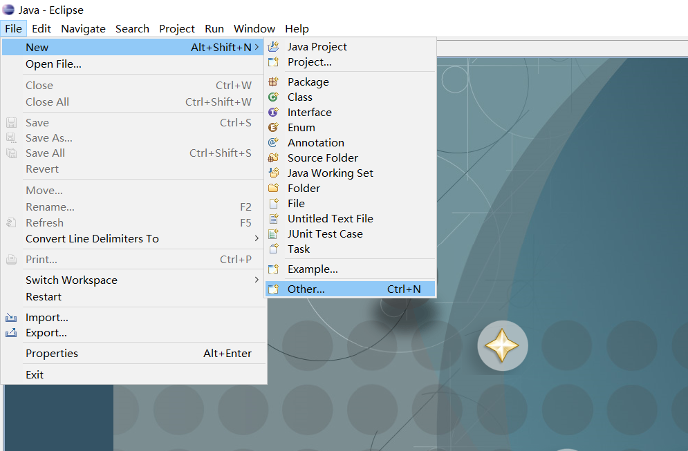The height and width of the screenshot is (451, 688).
Task: Open the Navigate menu
Action: (x=84, y=28)
